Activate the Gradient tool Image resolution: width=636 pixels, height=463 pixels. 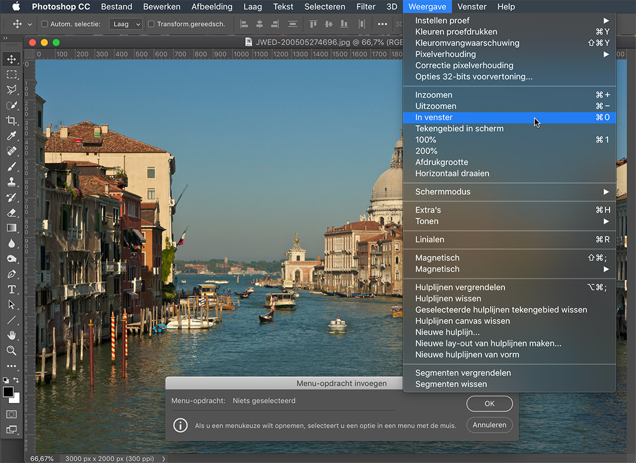click(11, 228)
